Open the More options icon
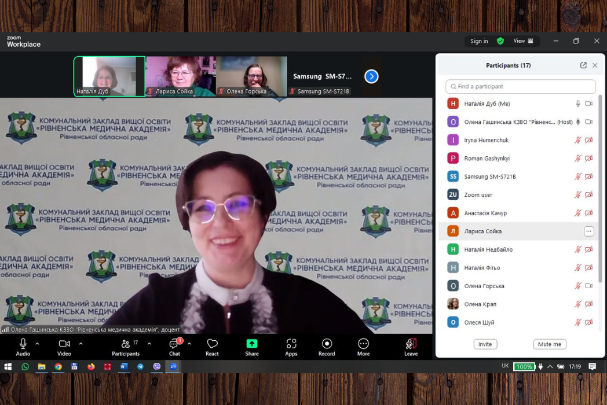Screen dimensions: 607x405 [x=363, y=344]
